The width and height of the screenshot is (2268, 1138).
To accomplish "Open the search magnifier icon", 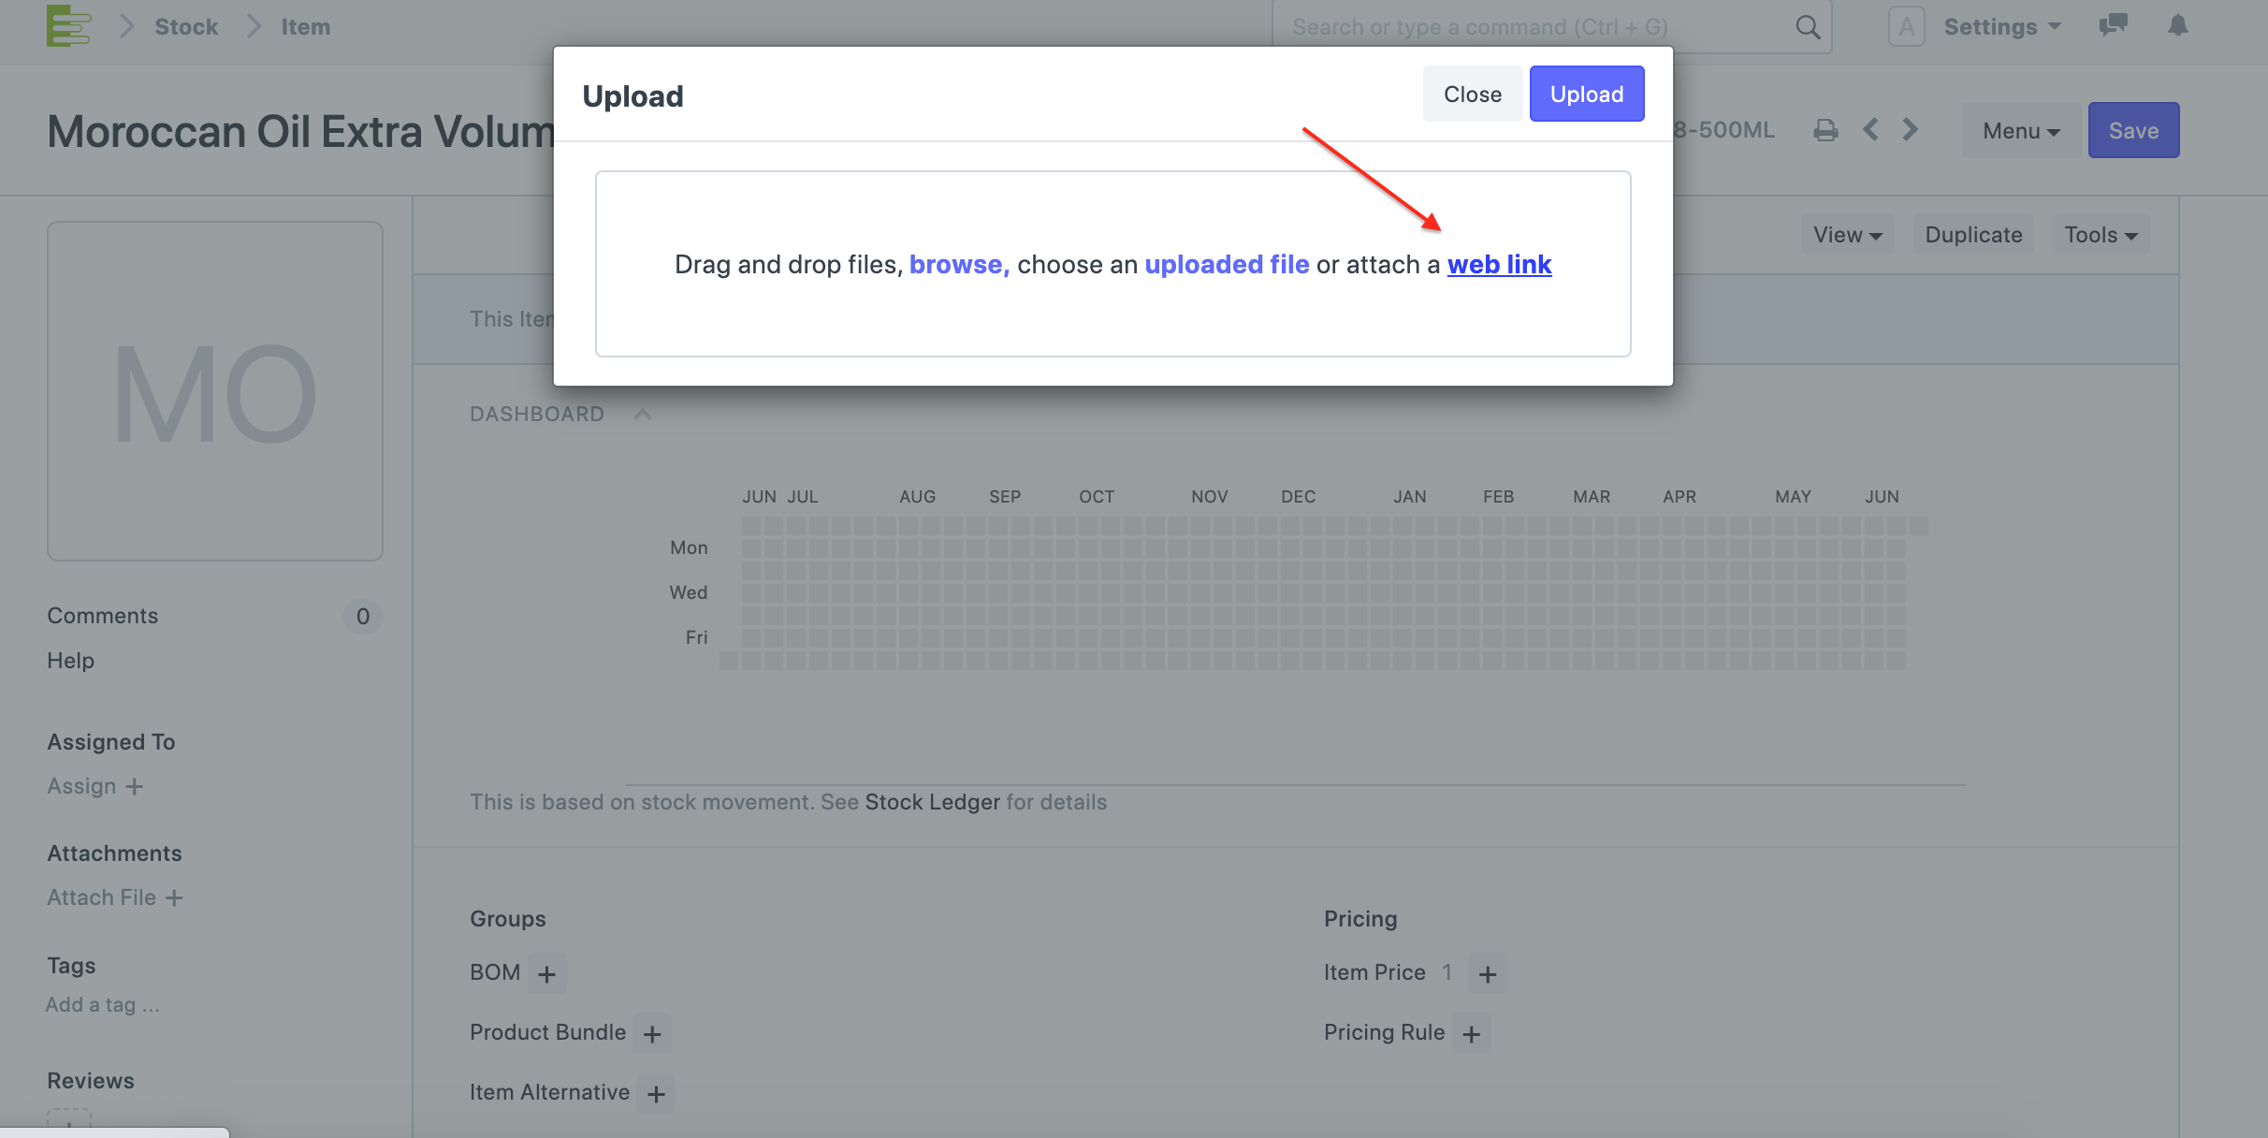I will pyautogui.click(x=1807, y=27).
